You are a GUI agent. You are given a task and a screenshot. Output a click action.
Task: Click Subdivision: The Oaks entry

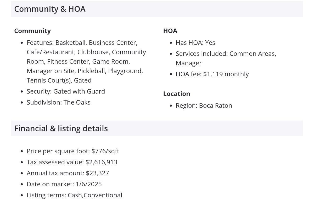pos(59,102)
